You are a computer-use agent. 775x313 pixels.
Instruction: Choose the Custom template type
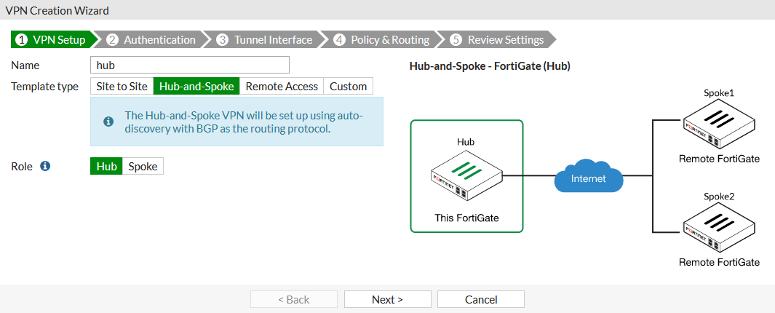[348, 86]
